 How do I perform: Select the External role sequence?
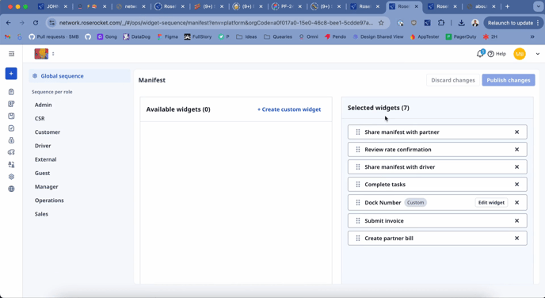coord(45,159)
